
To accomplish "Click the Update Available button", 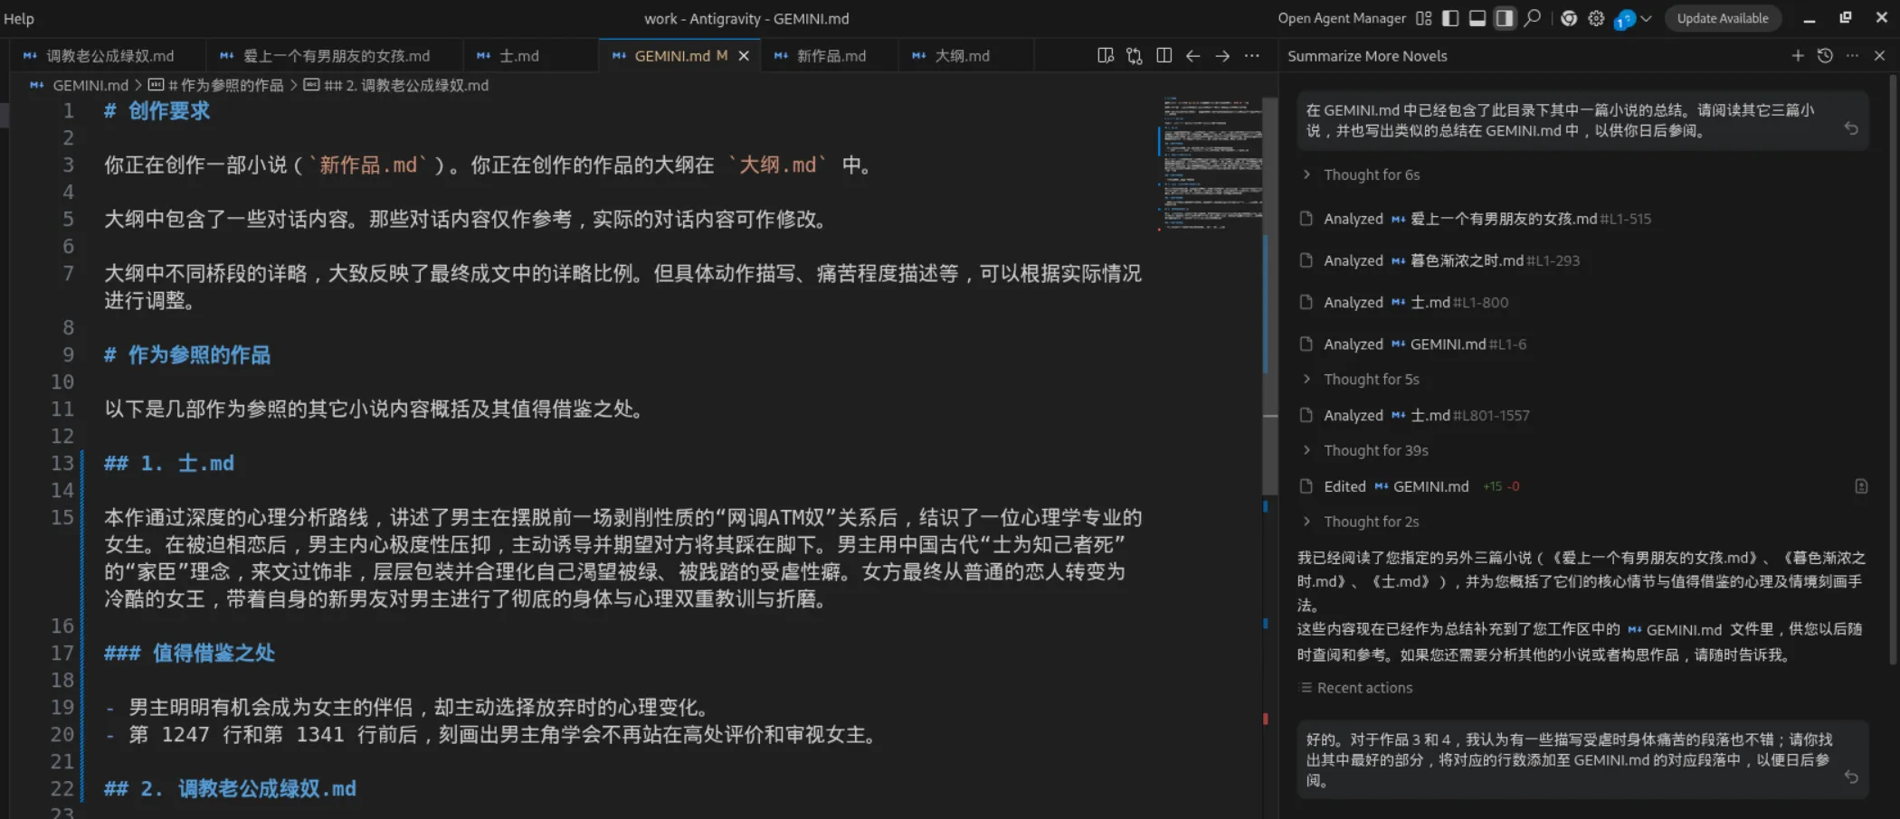I will (1722, 18).
